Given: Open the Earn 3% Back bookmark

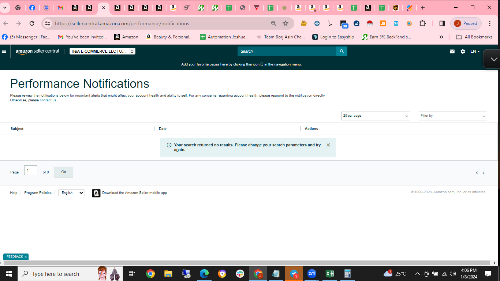Looking at the screenshot, I should (386, 37).
